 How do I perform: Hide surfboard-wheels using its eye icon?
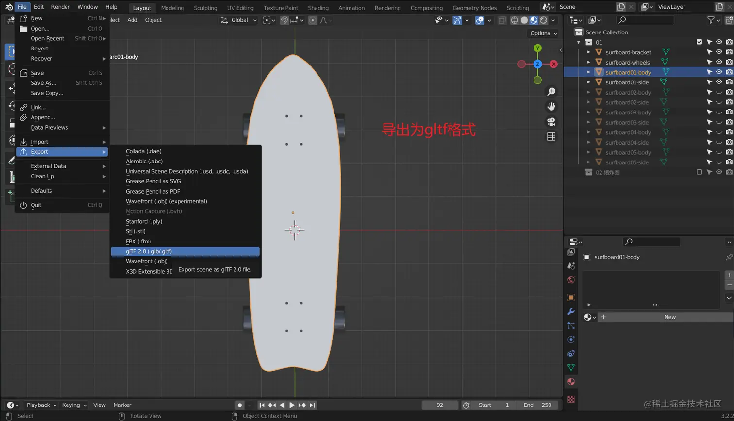(x=719, y=62)
